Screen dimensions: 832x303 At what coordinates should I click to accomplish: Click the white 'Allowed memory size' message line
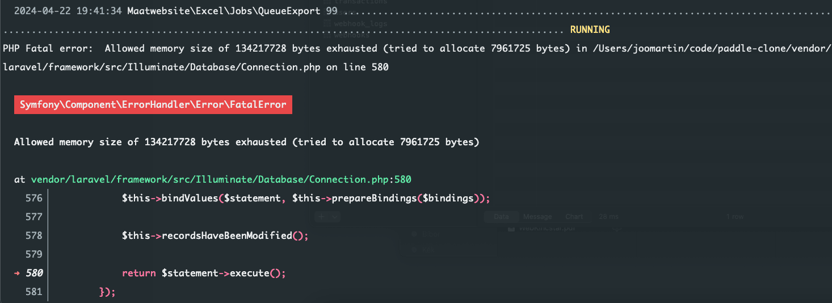coord(247,142)
